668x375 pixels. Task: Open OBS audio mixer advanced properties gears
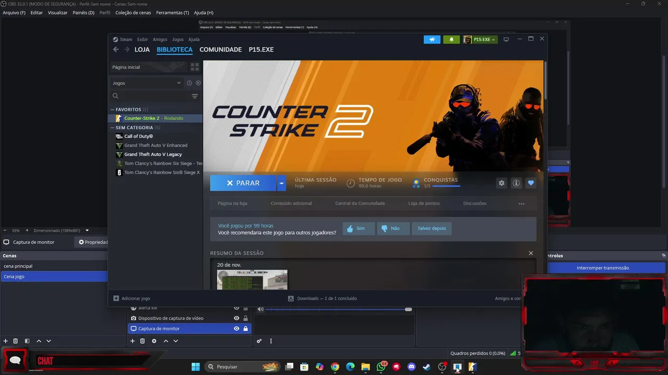[259, 341]
